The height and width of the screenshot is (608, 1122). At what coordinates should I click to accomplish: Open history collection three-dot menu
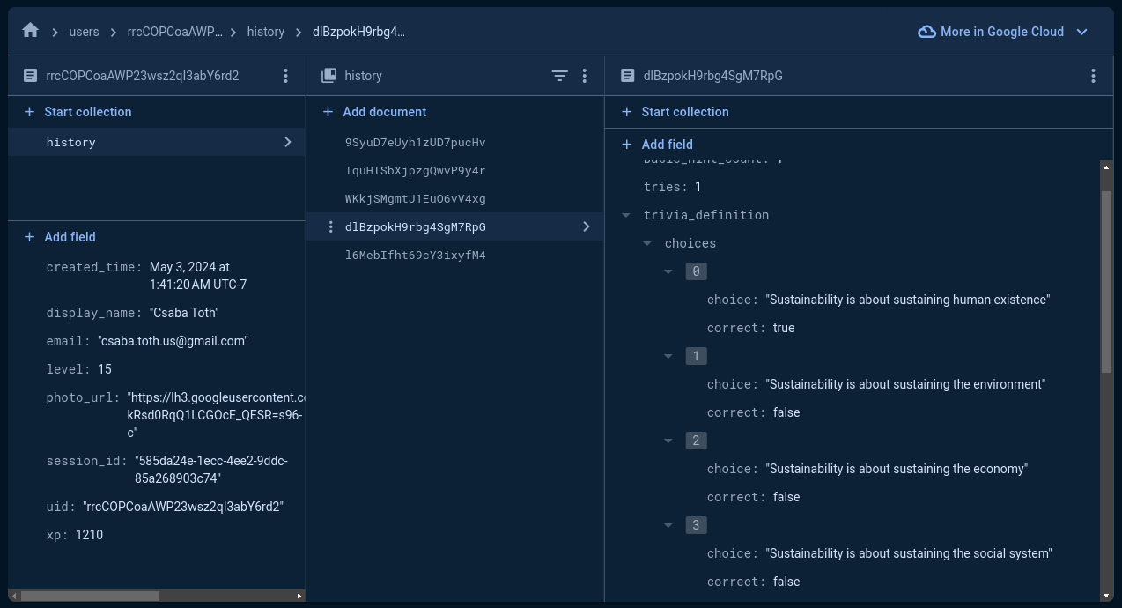[584, 76]
